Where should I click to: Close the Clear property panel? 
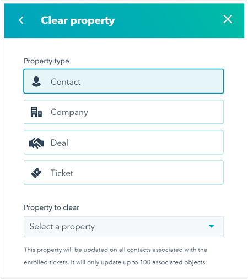pos(228,19)
